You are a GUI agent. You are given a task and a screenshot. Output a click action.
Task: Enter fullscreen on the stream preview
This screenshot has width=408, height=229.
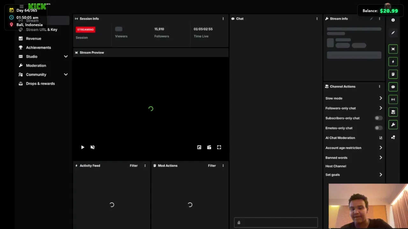click(219, 147)
